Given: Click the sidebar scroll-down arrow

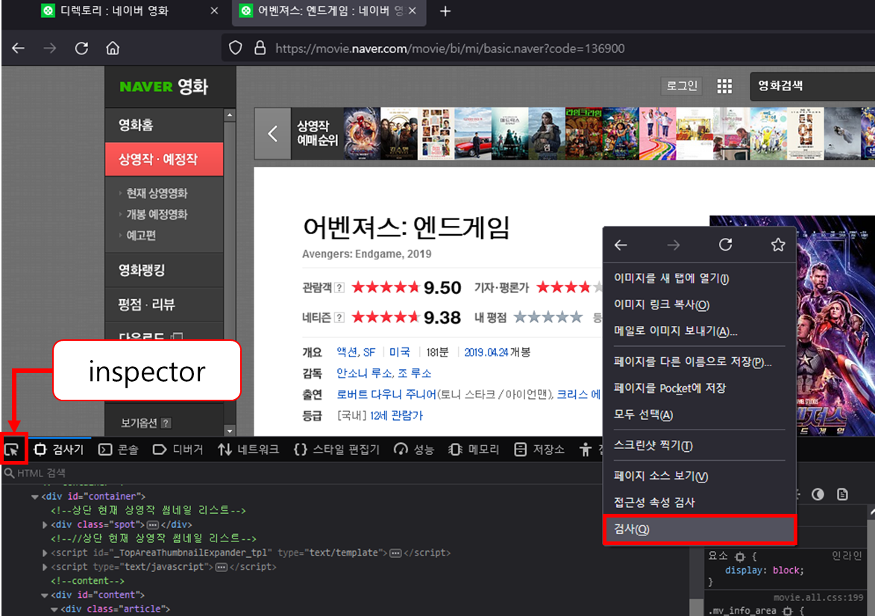Looking at the screenshot, I should tap(229, 431).
